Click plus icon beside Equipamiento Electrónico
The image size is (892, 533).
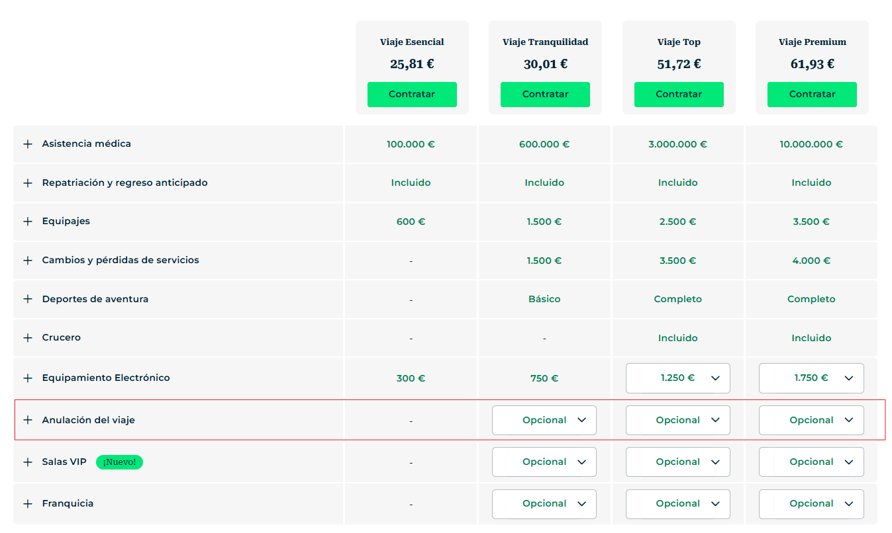click(28, 378)
